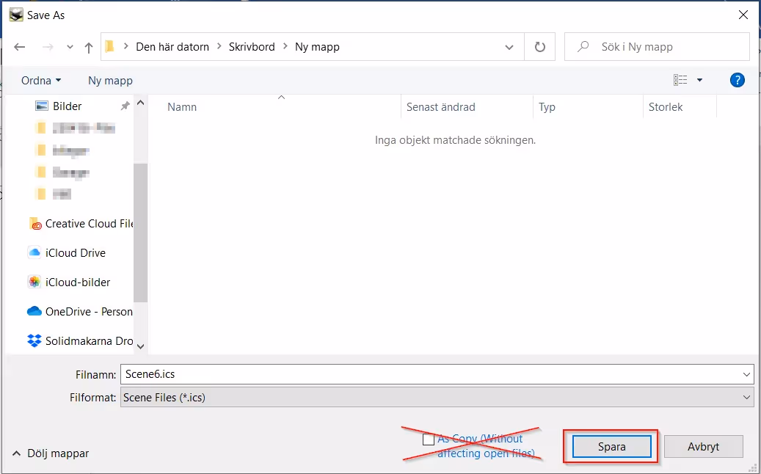Go back using the left arrow

[19, 47]
